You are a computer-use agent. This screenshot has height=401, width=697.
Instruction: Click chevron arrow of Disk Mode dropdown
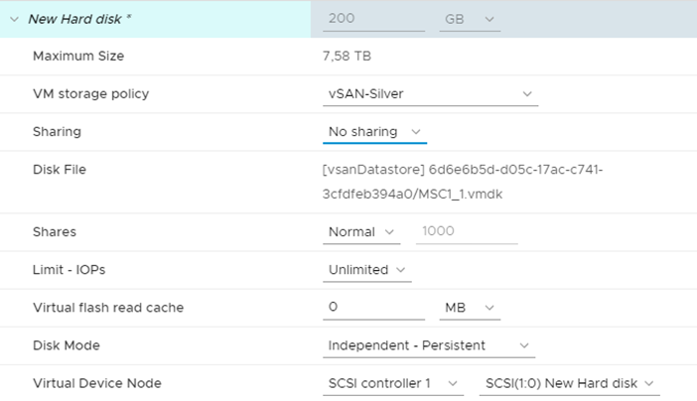[x=524, y=345]
